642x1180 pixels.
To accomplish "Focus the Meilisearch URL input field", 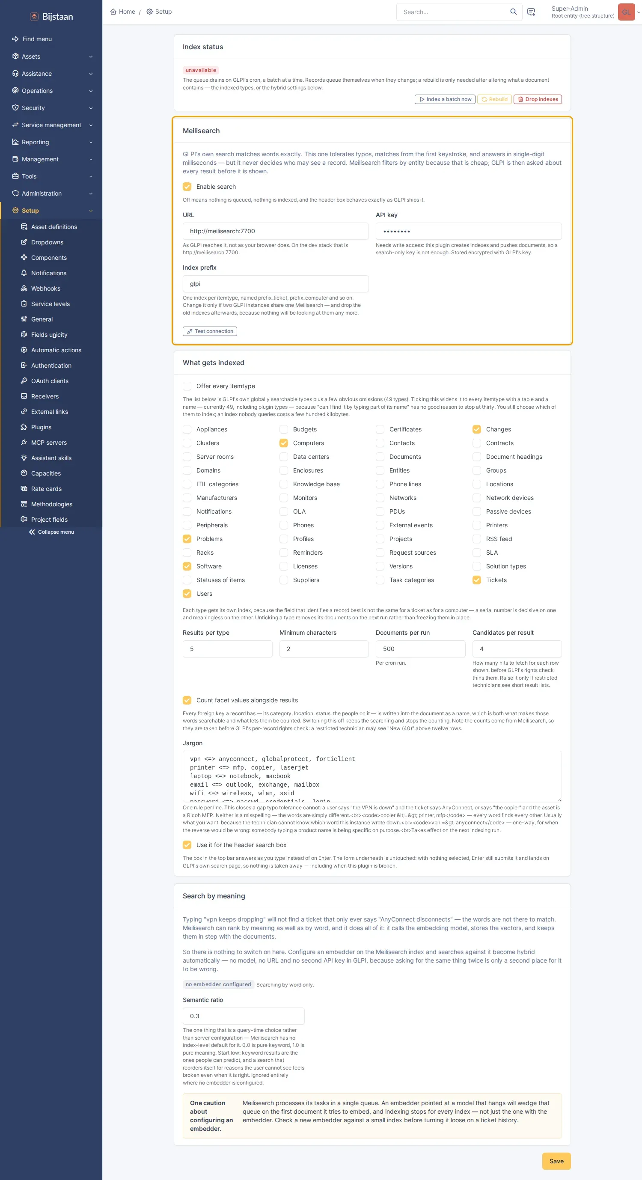I will [276, 231].
